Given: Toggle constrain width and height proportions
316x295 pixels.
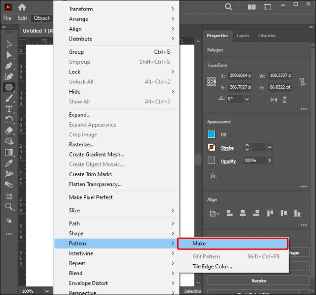Looking at the screenshot, I should click(302, 82).
